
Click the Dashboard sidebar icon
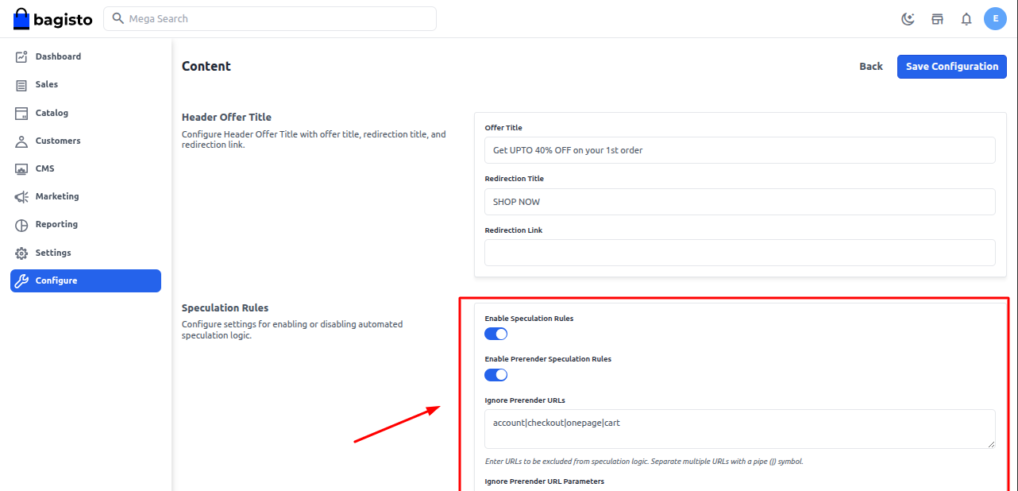point(21,57)
